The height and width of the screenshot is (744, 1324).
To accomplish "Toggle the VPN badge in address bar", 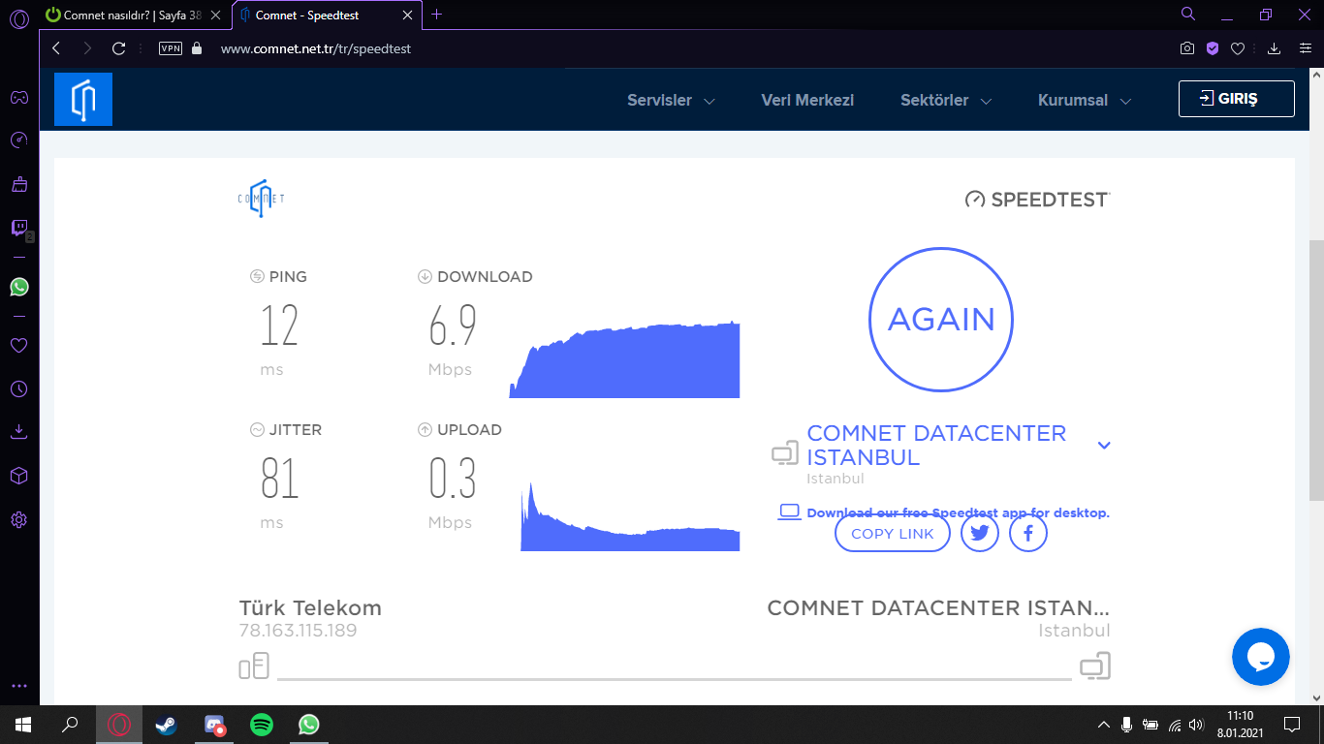I will click(171, 48).
